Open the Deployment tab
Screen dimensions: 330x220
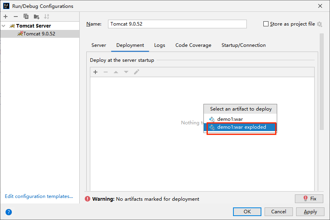(x=130, y=45)
